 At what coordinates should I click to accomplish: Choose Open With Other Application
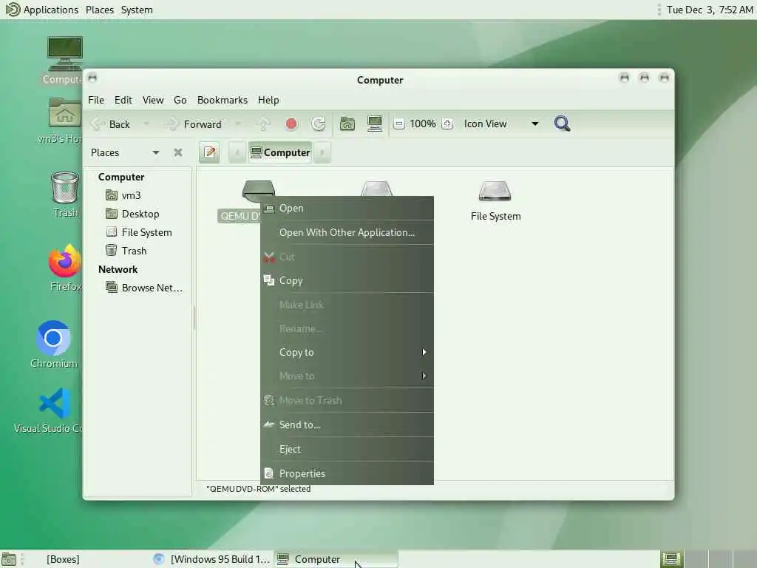347,232
